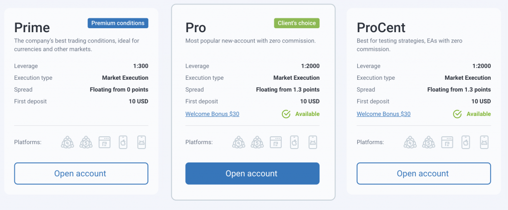Viewport: 508px width, 210px height.
Task: Click the iOS platform icon in Prime card
Action: click(x=123, y=142)
